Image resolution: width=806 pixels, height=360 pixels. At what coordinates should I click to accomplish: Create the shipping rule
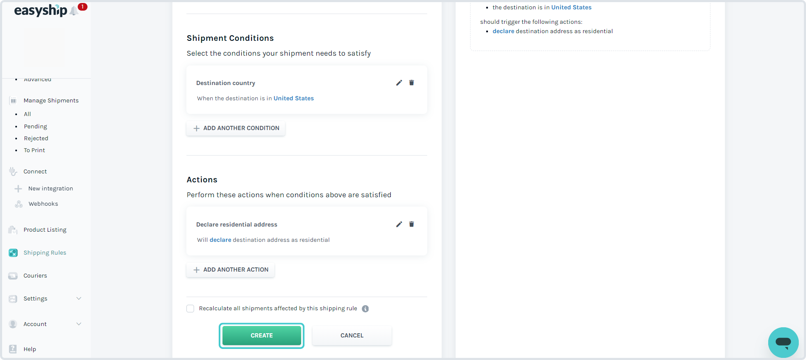262,336
